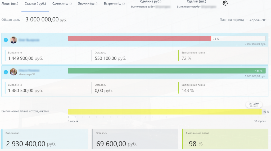
Task: Switch to the Лиды (шт.) tab
Action: [x=10, y=3]
